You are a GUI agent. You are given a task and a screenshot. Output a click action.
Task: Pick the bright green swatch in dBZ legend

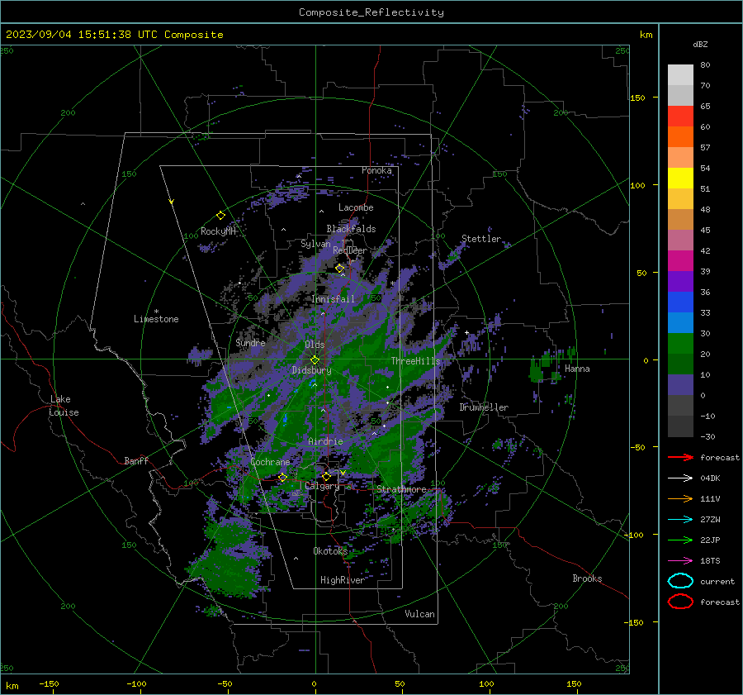click(680, 344)
